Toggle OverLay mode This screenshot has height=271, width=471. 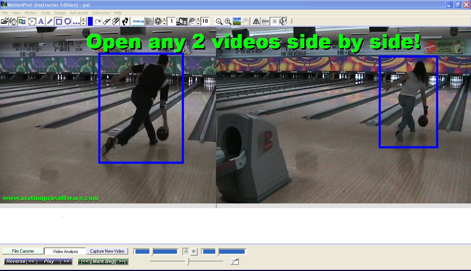pos(138,21)
